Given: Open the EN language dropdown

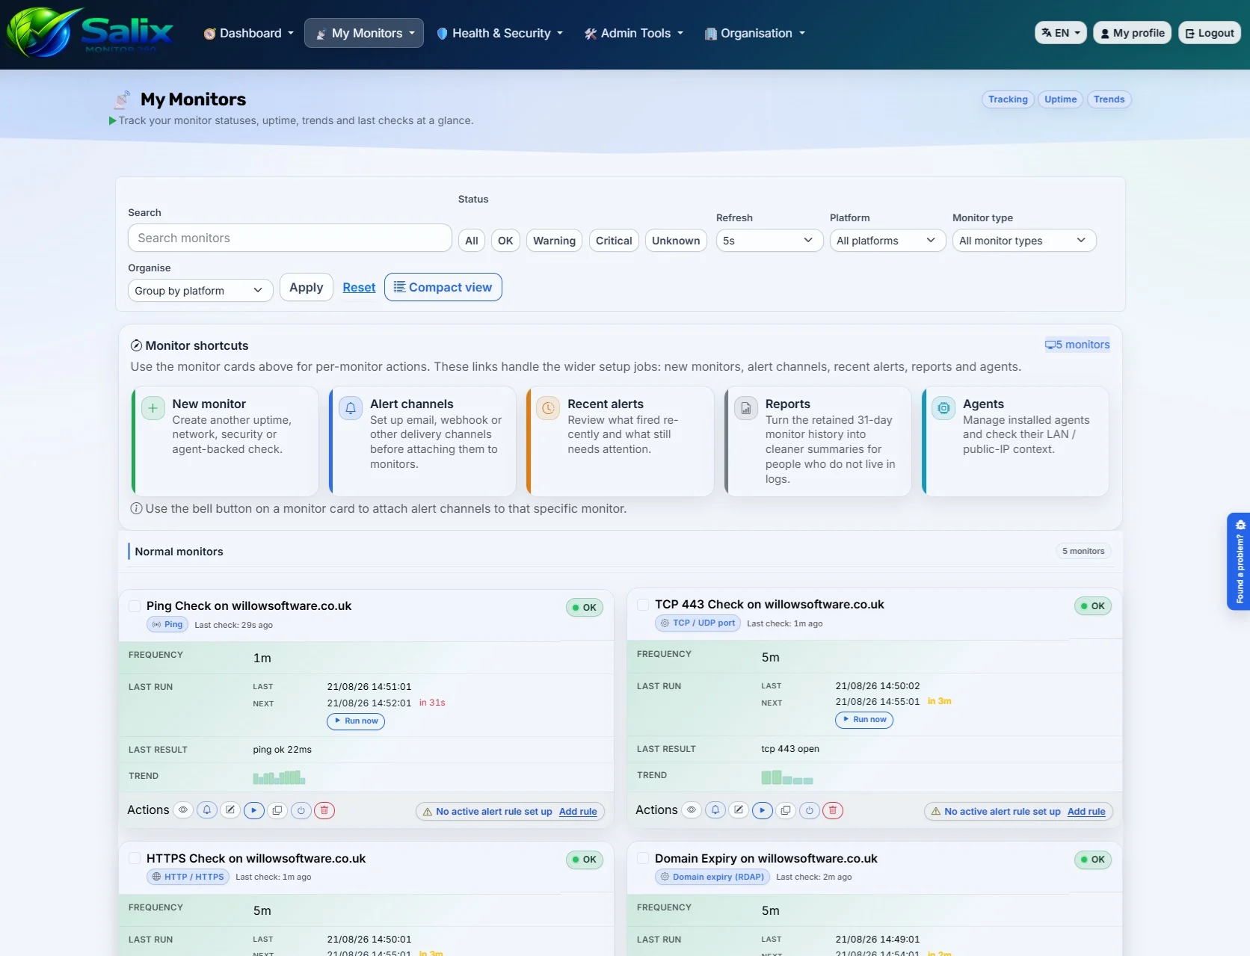Looking at the screenshot, I should (1060, 33).
